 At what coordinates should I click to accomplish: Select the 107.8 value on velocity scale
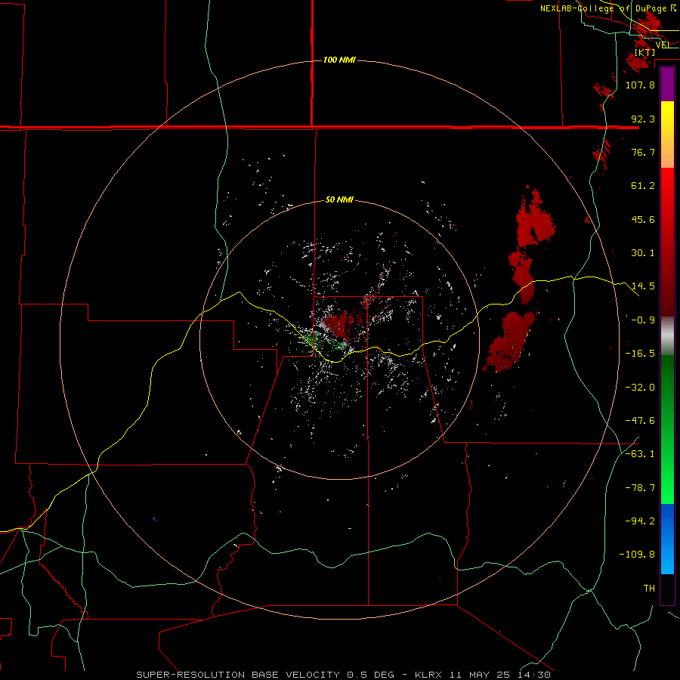coord(640,85)
